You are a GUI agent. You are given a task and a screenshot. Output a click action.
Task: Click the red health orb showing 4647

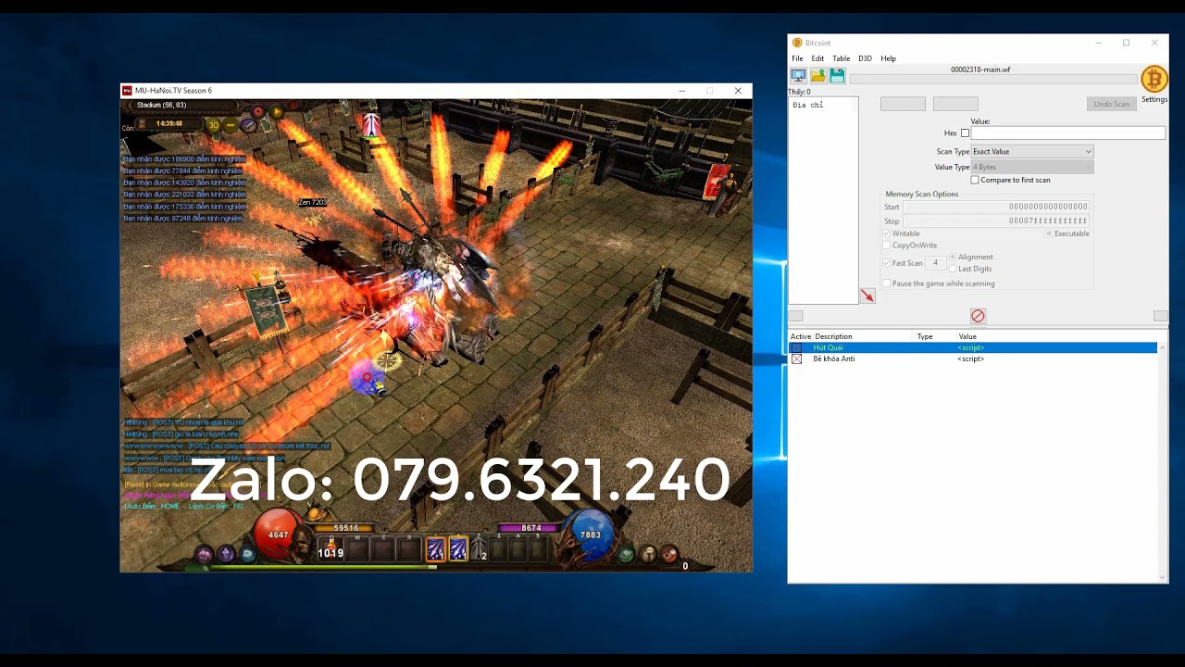278,535
